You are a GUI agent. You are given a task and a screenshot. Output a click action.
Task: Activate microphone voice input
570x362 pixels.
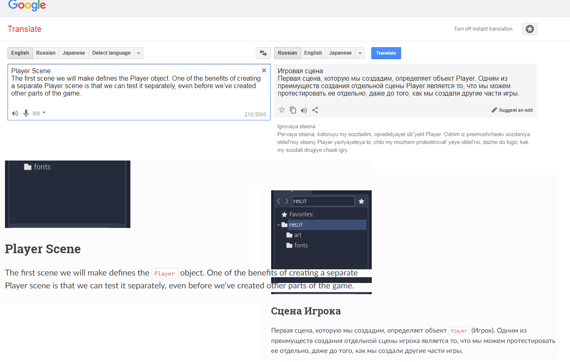pos(26,113)
